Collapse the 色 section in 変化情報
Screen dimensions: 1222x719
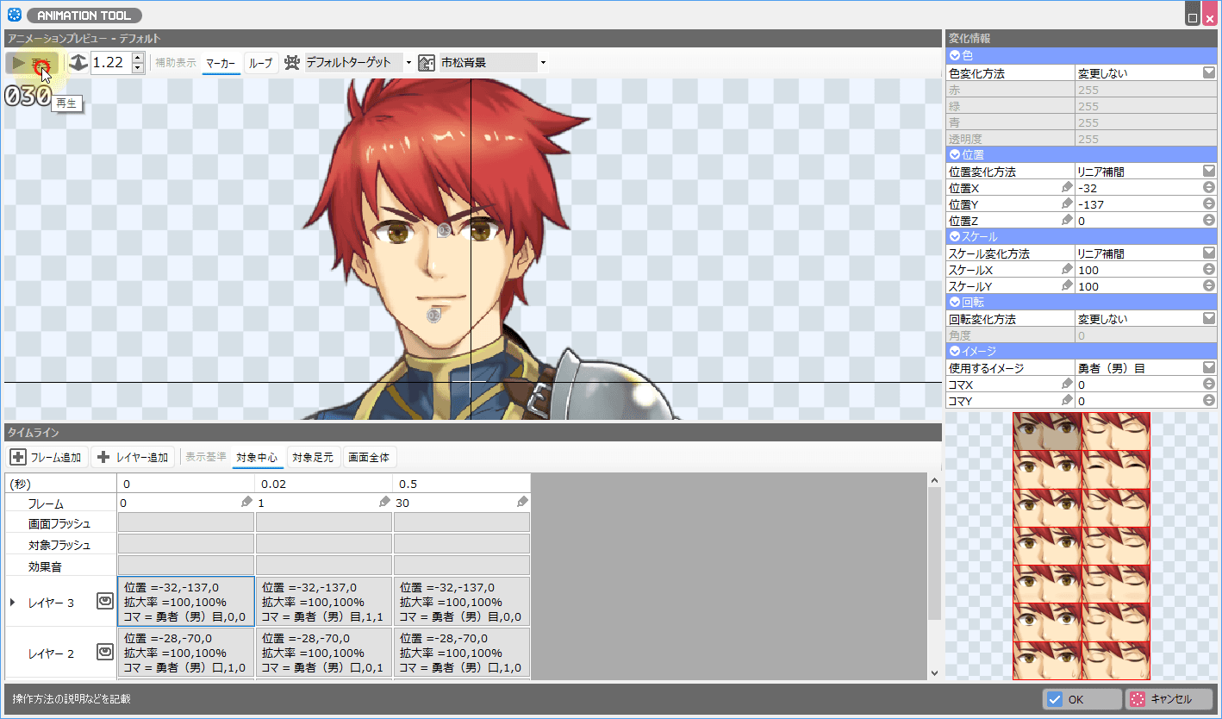(956, 55)
